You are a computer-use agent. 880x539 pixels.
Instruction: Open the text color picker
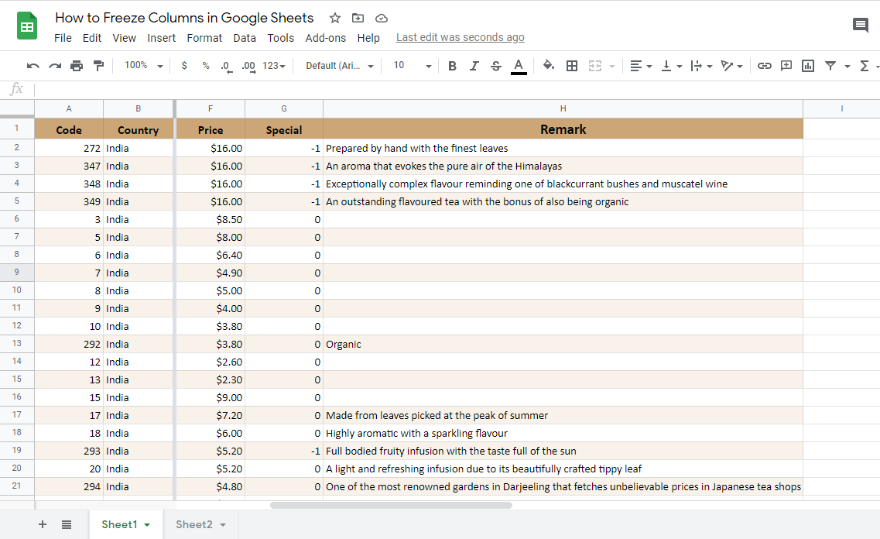click(519, 67)
